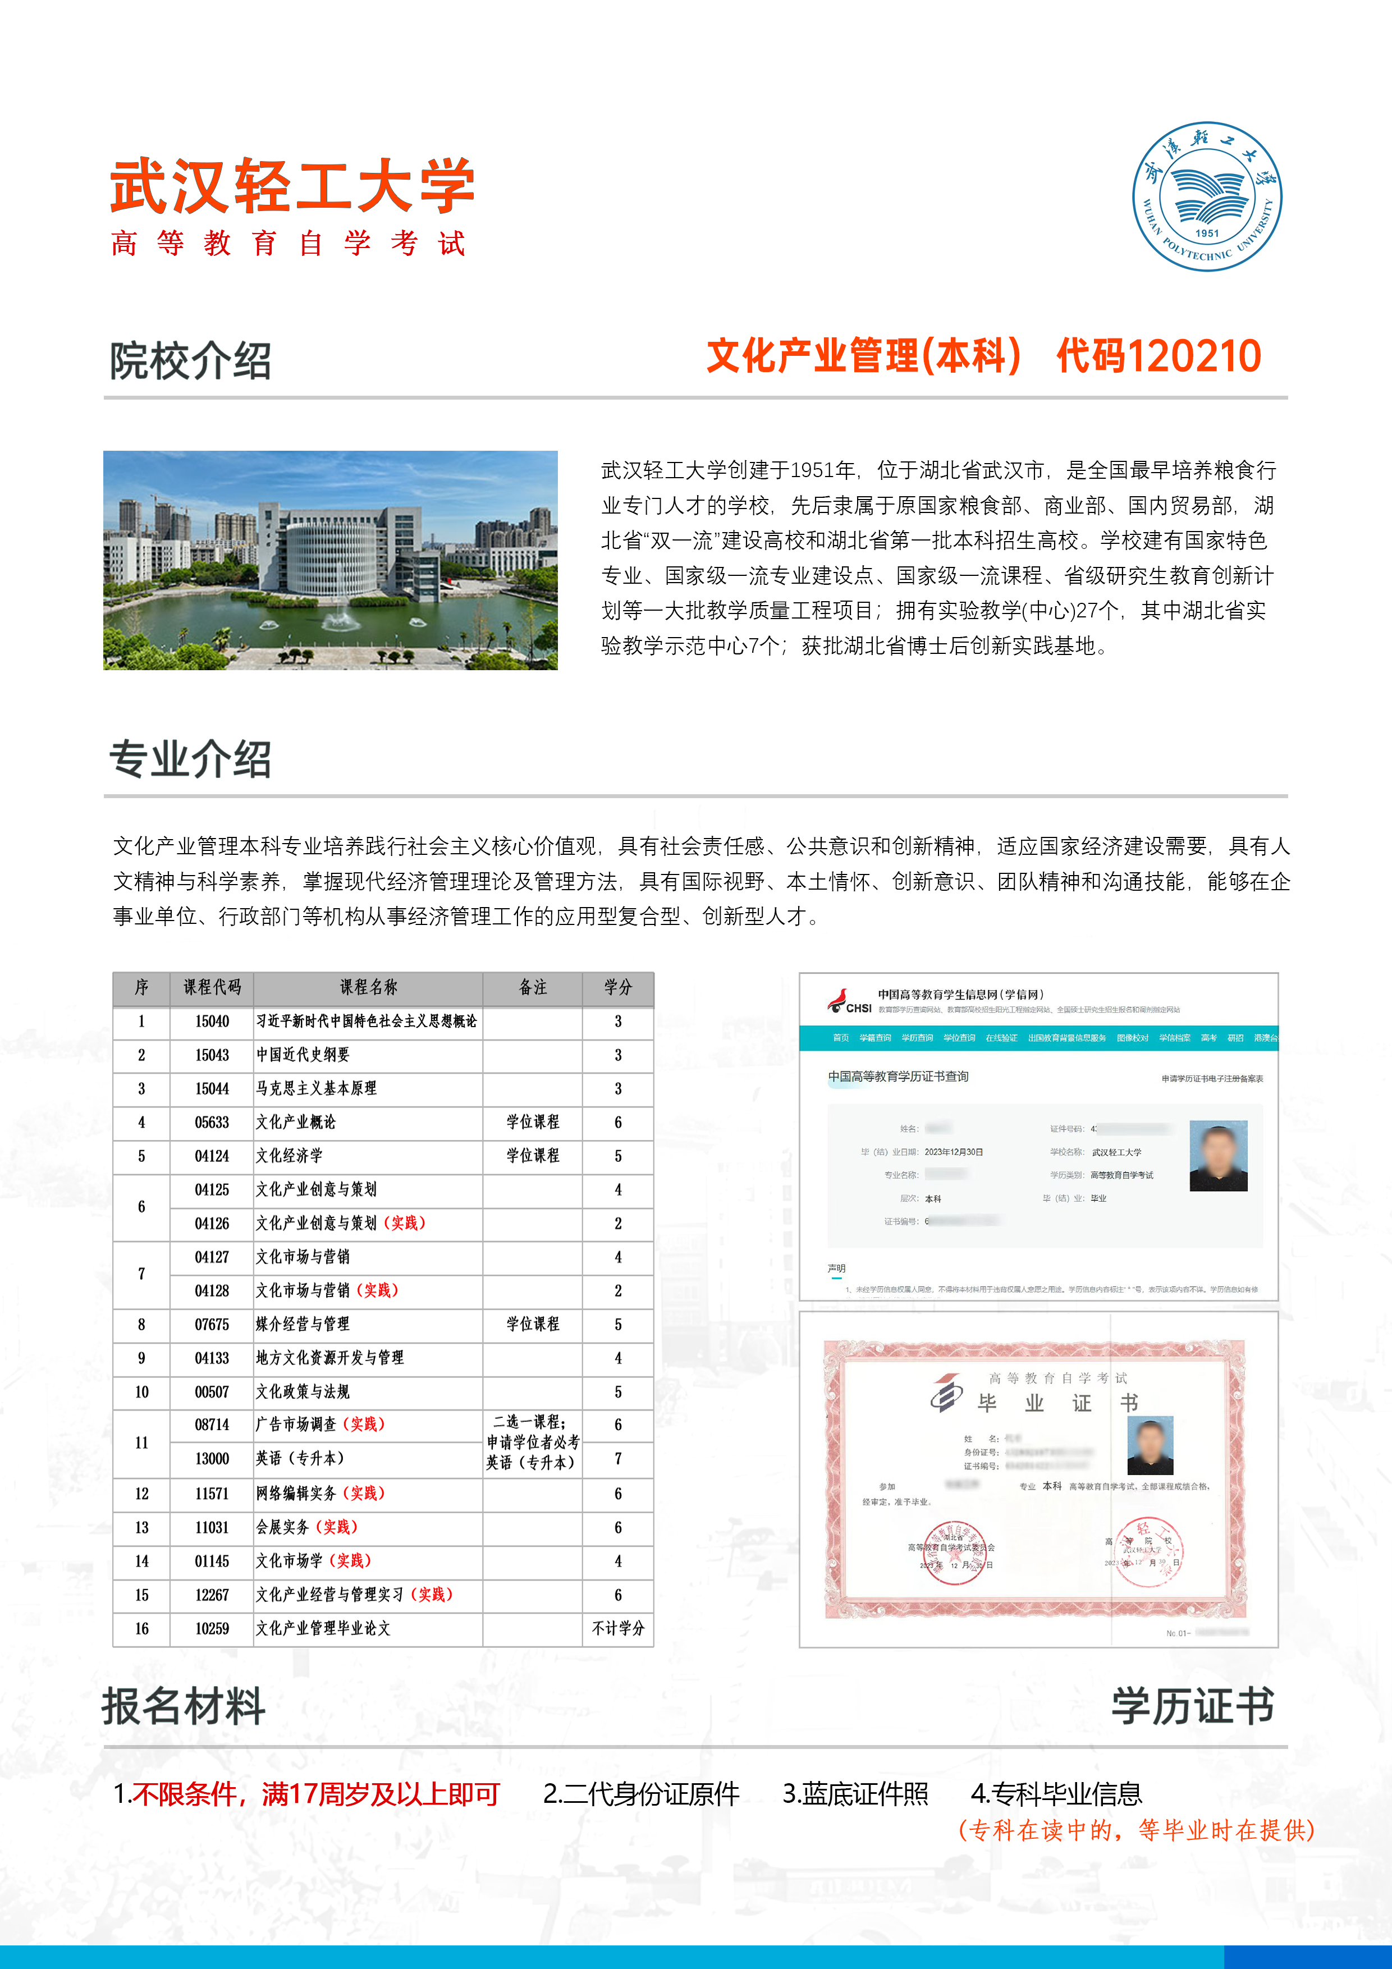Click the 学历证书 heading

click(x=1193, y=1706)
